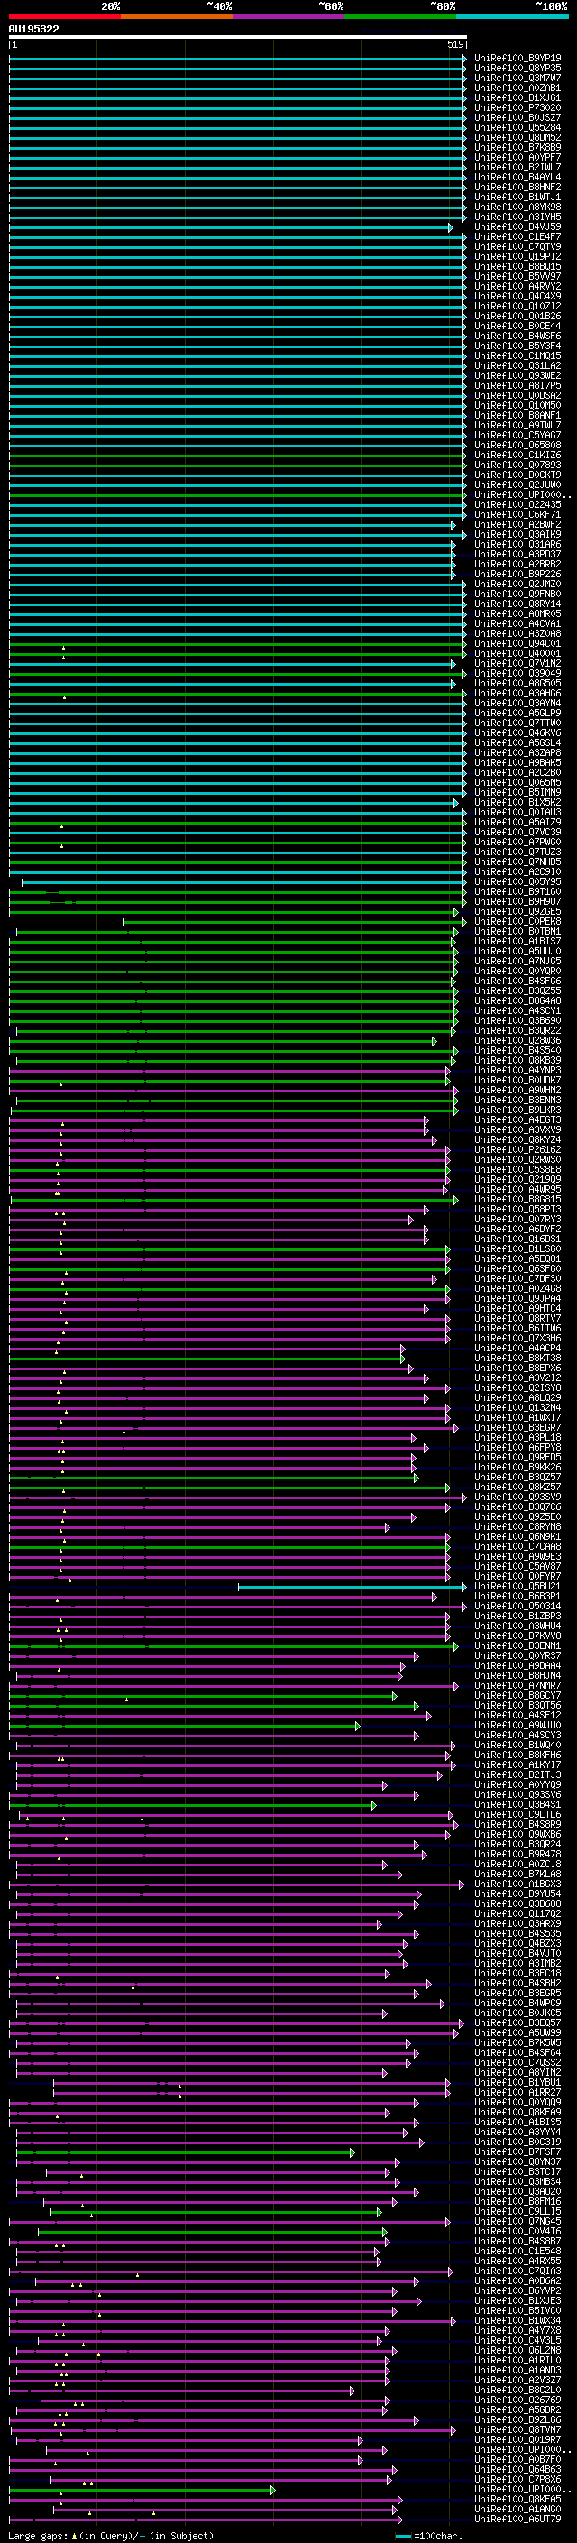Click the orange ~40% identity legend segment

click(177, 16)
